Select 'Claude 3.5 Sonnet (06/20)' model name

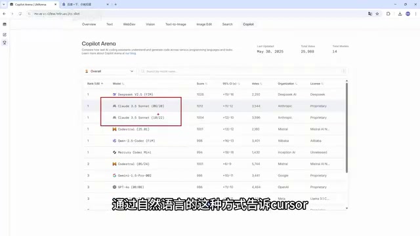141,106
